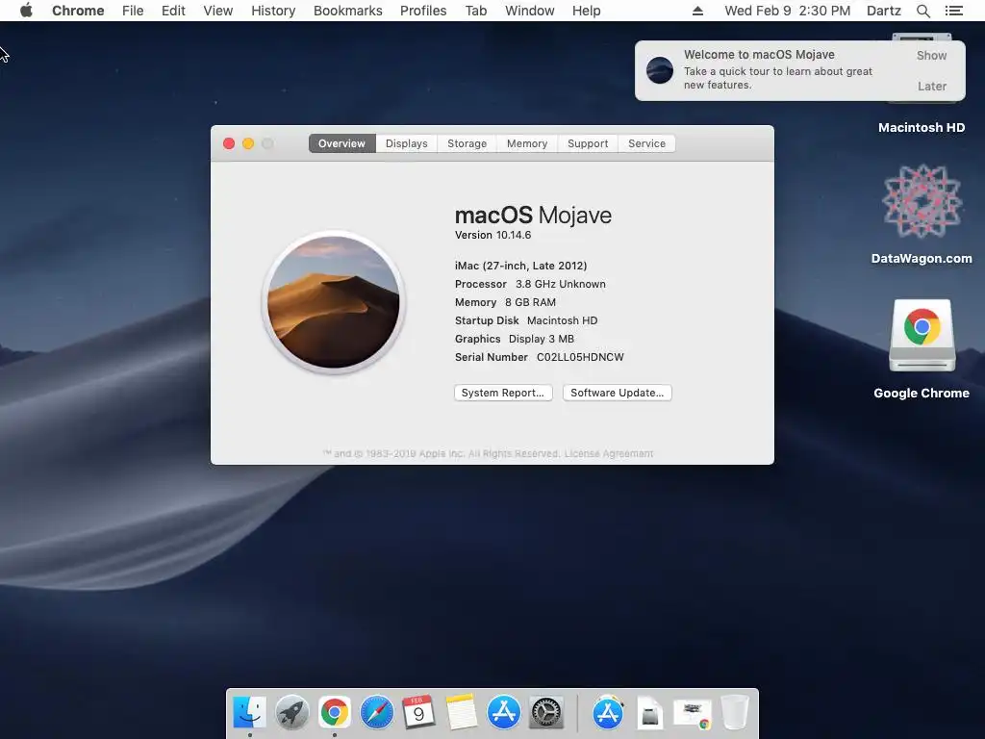Open the Bookmarks menu
Screen dimensions: 985x739
[348, 11]
